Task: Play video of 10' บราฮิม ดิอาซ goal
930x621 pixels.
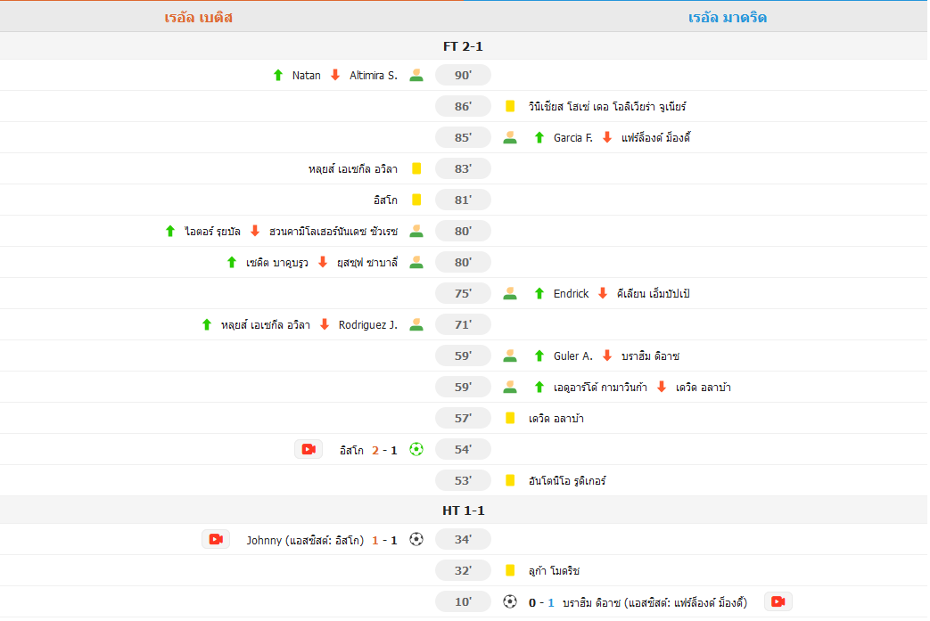Action: [x=778, y=601]
